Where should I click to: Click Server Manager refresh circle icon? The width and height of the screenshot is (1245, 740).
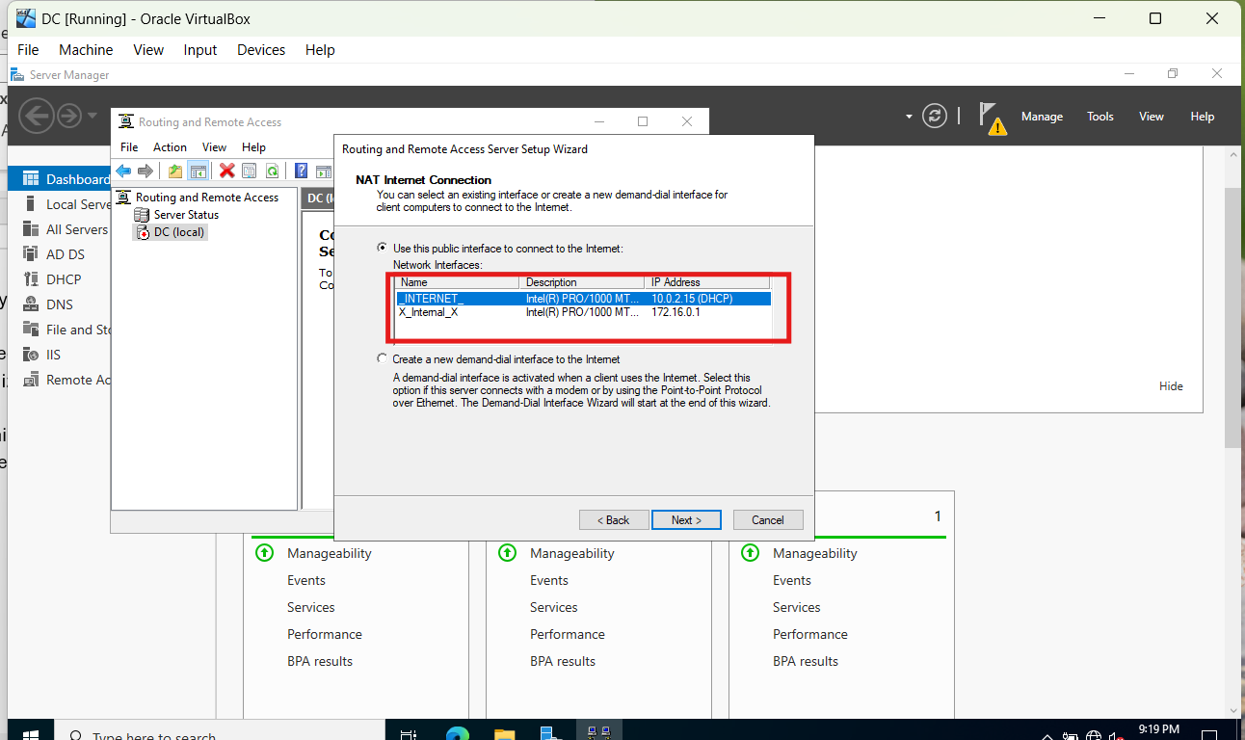coord(935,116)
